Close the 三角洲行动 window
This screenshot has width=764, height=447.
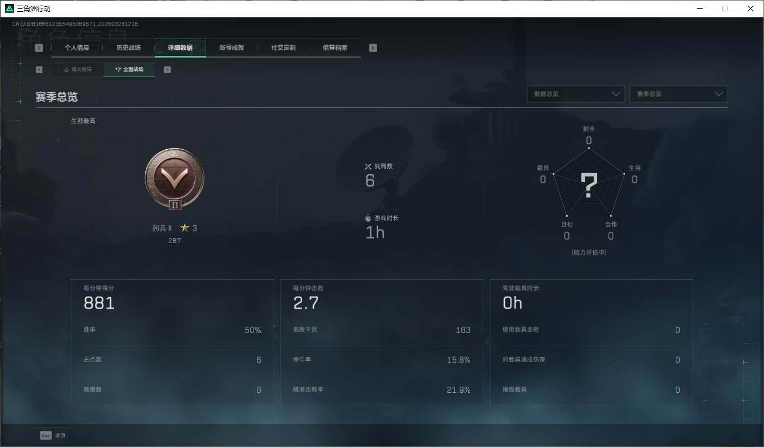751,8
